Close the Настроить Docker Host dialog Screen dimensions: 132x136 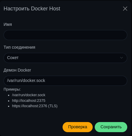point(125,9)
